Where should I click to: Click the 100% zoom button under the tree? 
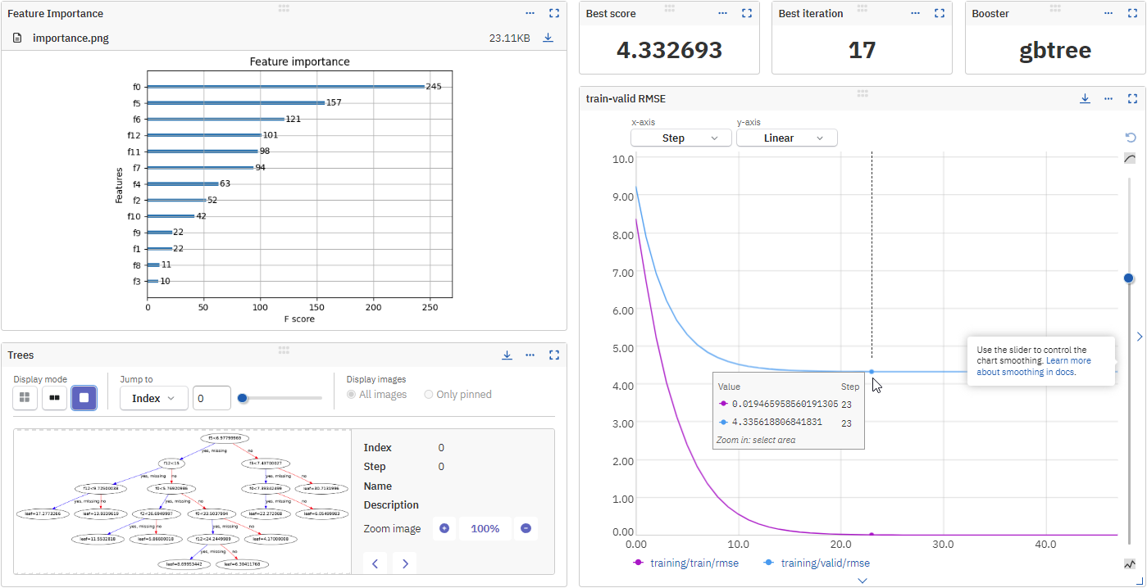(x=485, y=528)
